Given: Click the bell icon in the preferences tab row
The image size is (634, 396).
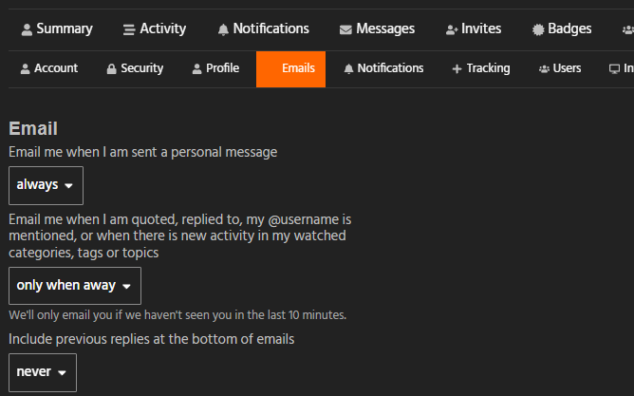Looking at the screenshot, I should click(x=348, y=69).
